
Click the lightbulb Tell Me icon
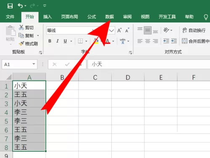[206, 17]
